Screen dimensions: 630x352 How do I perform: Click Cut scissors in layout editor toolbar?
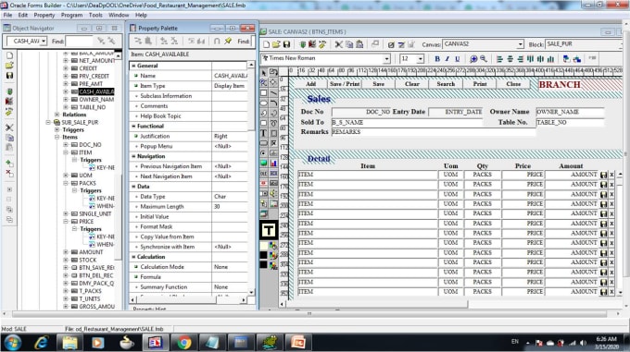pos(339,44)
